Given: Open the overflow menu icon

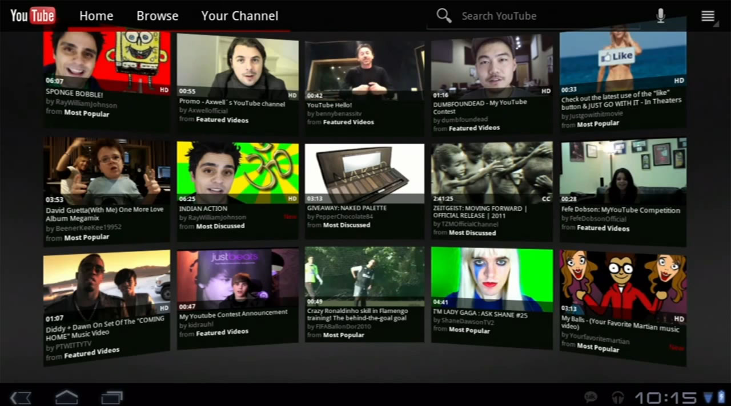Looking at the screenshot, I should [708, 16].
